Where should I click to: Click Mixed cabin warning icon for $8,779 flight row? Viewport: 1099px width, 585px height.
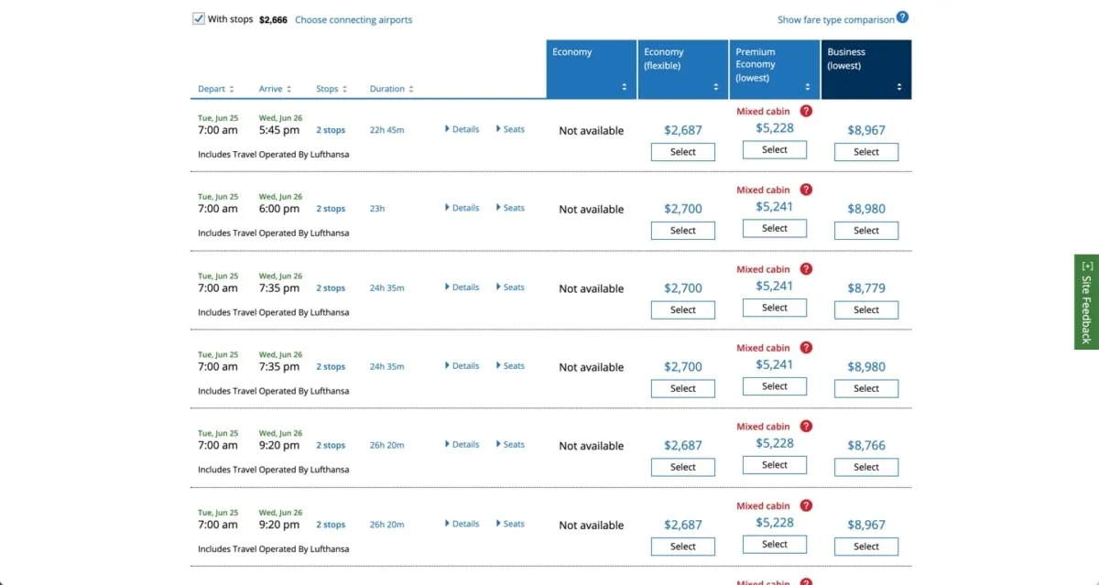pyautogui.click(x=806, y=269)
